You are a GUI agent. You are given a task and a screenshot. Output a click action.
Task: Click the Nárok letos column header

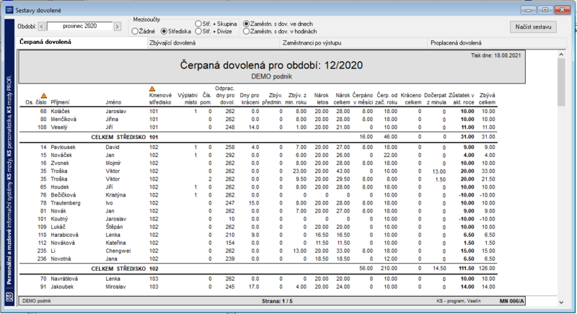pyautogui.click(x=321, y=99)
